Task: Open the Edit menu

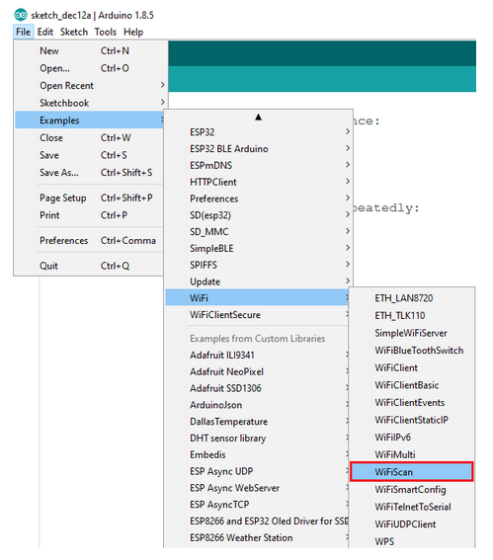Action: [45, 33]
